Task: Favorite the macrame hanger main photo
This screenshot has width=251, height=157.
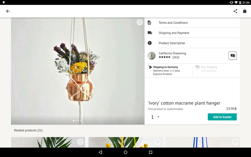Action: click(x=140, y=22)
